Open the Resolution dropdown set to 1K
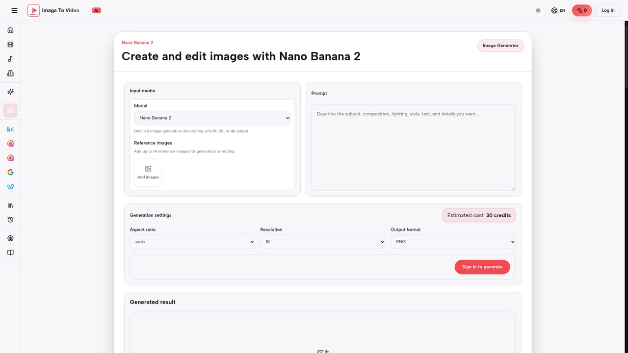The image size is (628, 353). (323, 242)
